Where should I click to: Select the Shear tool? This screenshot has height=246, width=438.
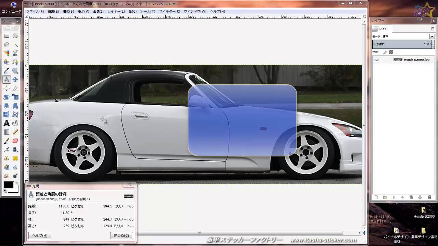coord(7,106)
